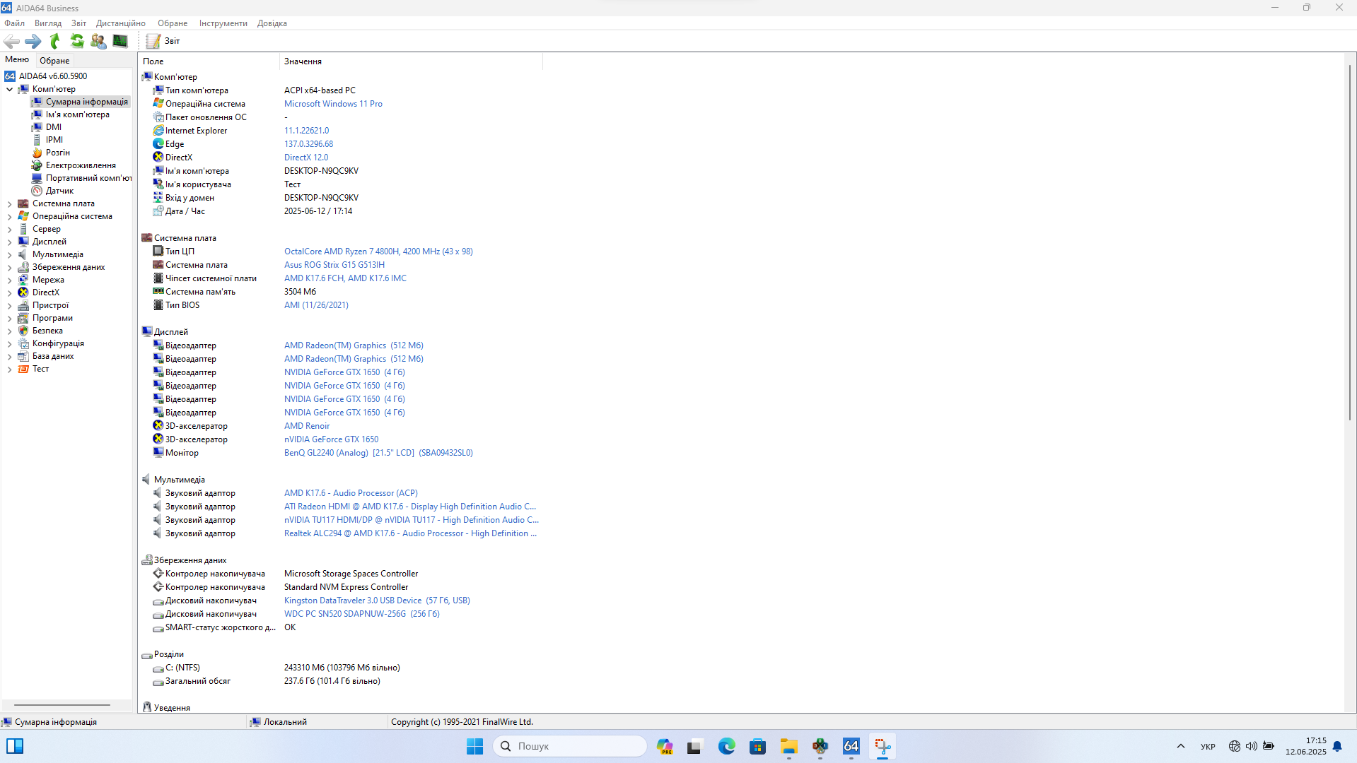Click the Значення column header
The height and width of the screenshot is (763, 1357).
click(303, 61)
